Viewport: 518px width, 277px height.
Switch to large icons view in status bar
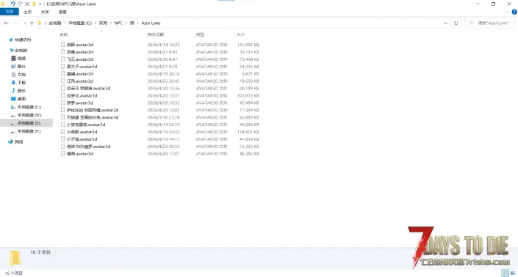[513, 273]
